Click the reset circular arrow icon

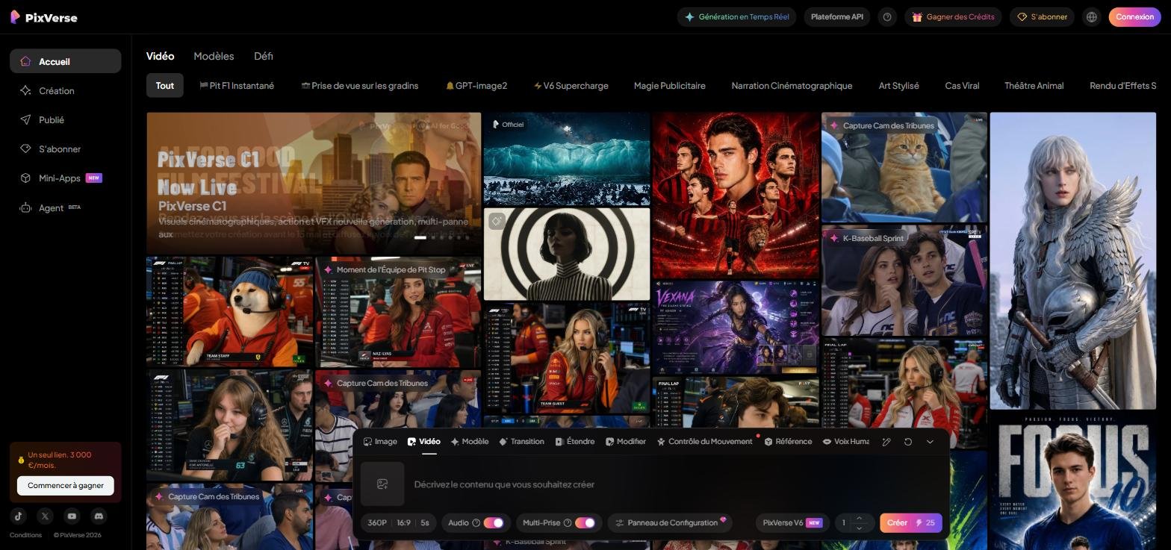click(x=908, y=442)
